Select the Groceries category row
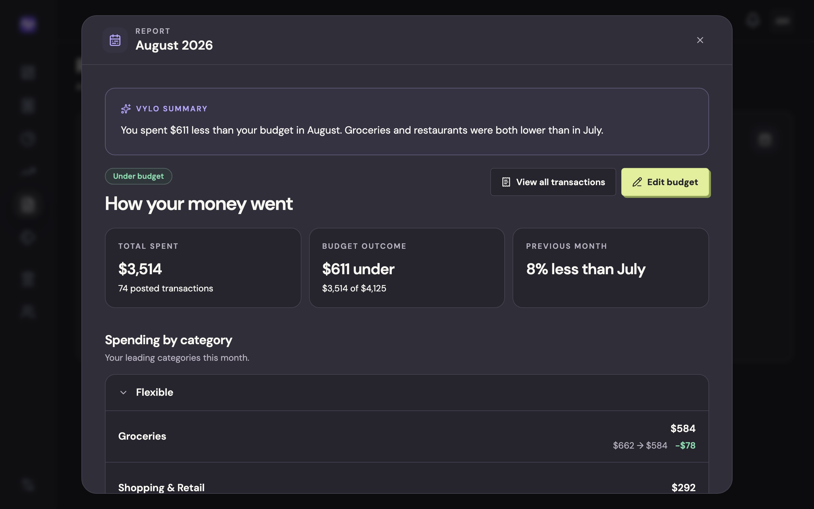 [407, 436]
